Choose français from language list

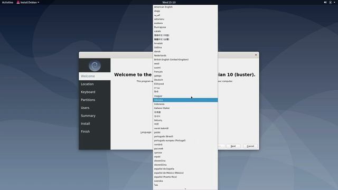click(x=185, y=72)
